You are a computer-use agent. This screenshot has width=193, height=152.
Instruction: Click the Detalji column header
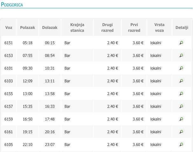coord(182,27)
